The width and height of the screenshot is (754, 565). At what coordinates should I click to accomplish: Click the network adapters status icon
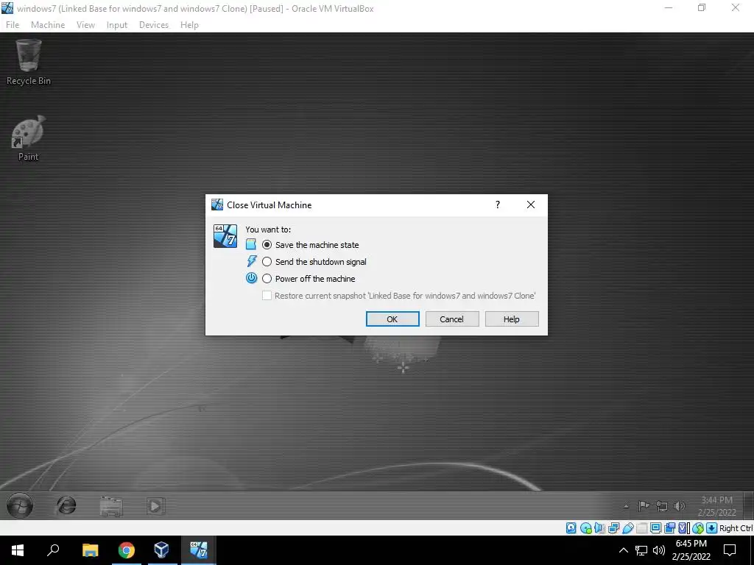click(x=613, y=528)
